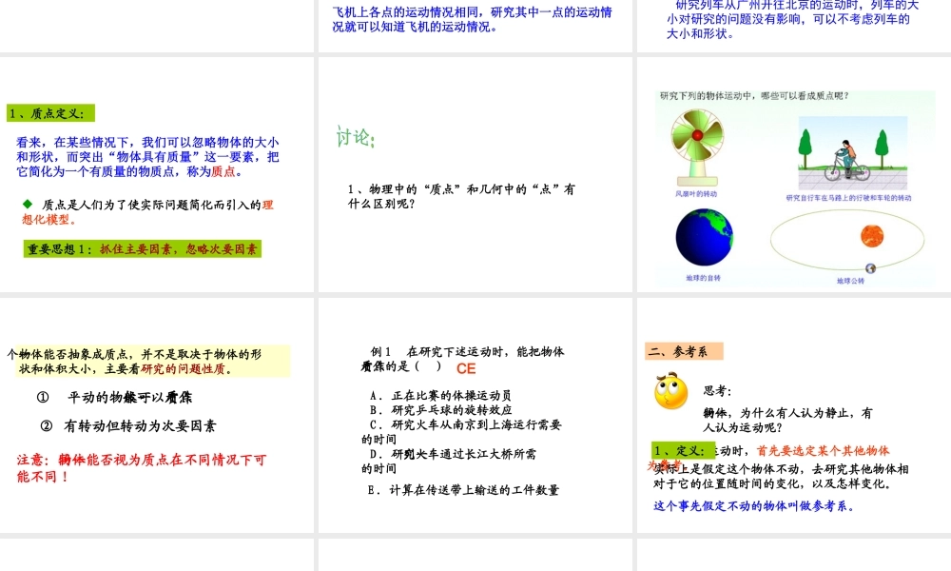Viewport: 951px width, 571px height.
Task: Select the '1、质点定义:' green heading
Action: pyautogui.click(x=50, y=113)
